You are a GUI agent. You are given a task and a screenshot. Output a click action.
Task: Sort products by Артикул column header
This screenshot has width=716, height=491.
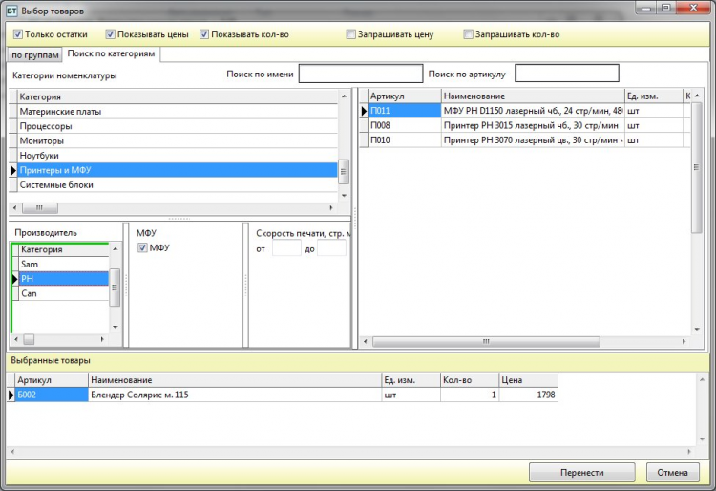tap(404, 96)
